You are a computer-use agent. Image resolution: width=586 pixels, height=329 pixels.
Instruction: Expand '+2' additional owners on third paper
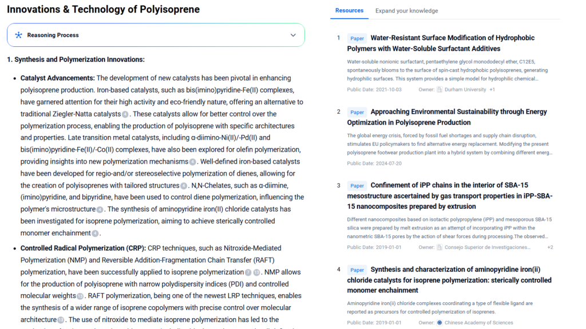pos(550,247)
